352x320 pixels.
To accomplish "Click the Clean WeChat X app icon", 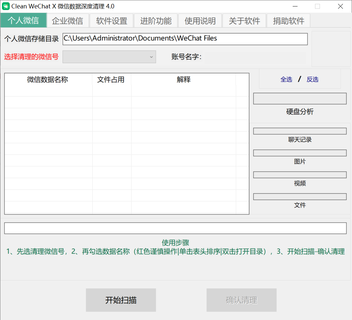I will (6, 6).
